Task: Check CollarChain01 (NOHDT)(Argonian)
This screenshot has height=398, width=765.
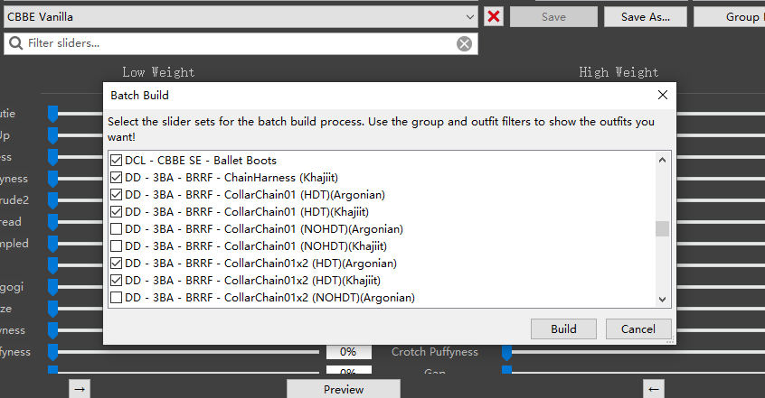Action: (116, 228)
